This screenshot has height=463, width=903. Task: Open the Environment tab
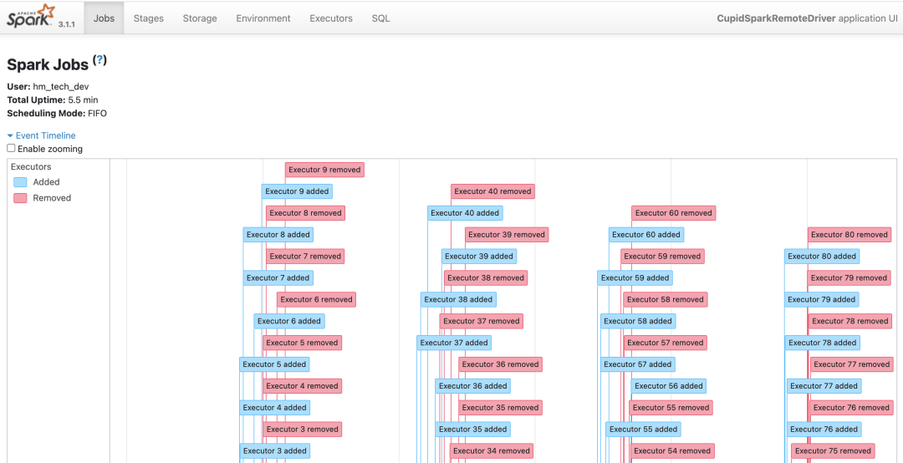click(263, 18)
